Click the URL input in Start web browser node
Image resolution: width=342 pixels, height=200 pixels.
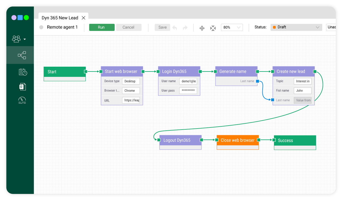pyautogui.click(x=131, y=100)
